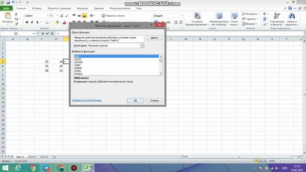
Task: Click the Clear eraser icon
Action: click(x=264, y=24)
